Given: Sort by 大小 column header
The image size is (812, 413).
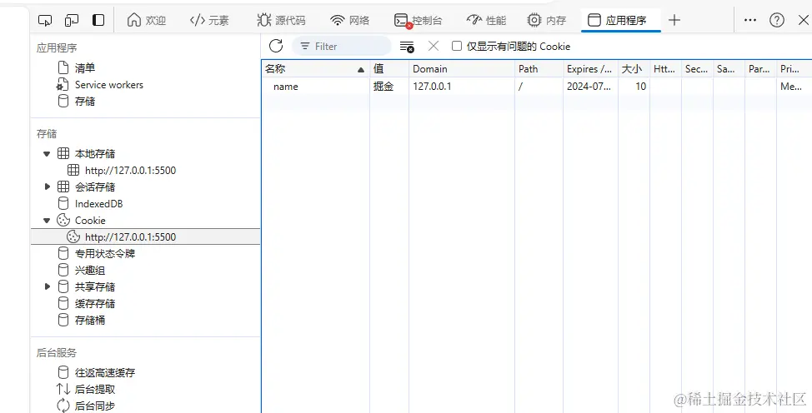Looking at the screenshot, I should pyautogui.click(x=634, y=69).
